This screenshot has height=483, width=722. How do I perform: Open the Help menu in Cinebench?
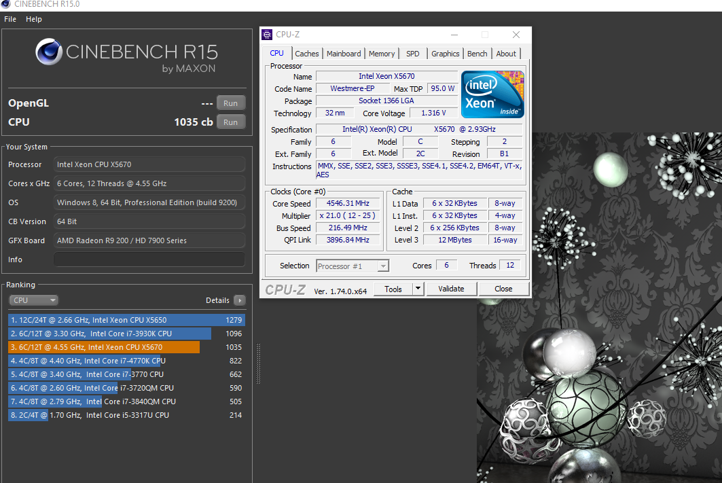(33, 19)
